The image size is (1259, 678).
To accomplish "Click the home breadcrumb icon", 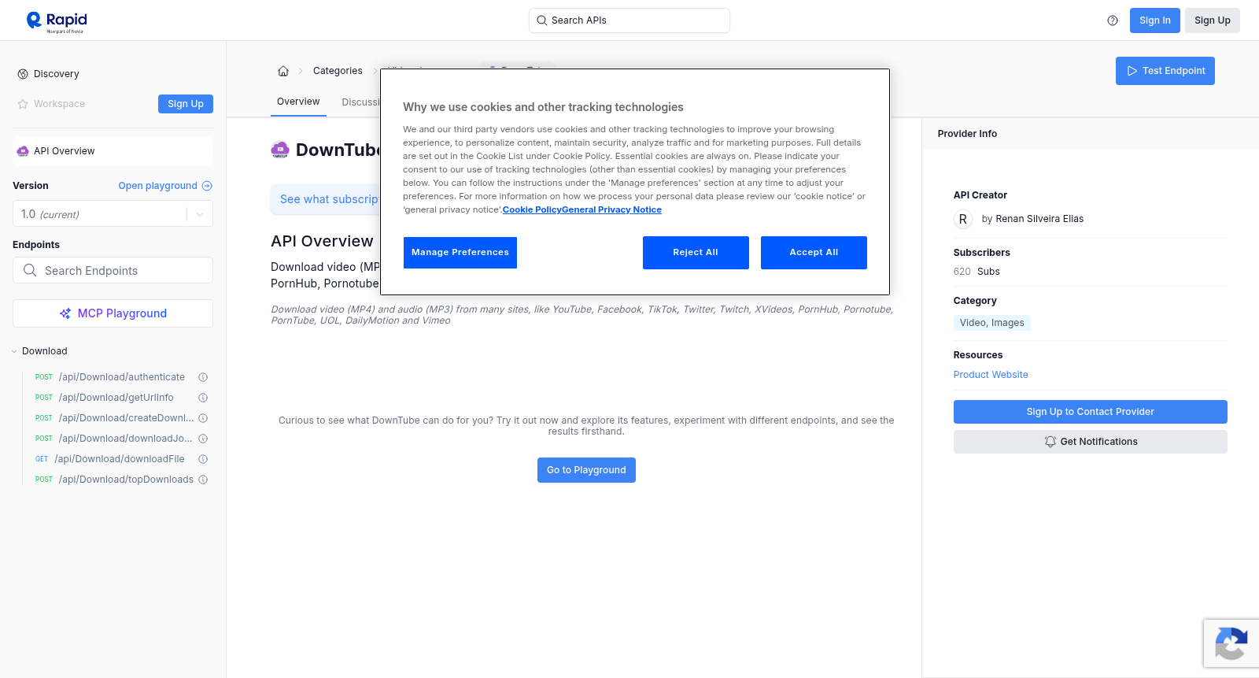I will [283, 71].
